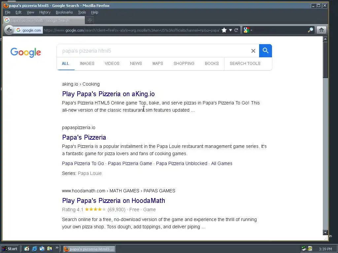The height and width of the screenshot is (253, 338).
Task: Go back with the Firefox back arrow
Action: click(x=9, y=30)
